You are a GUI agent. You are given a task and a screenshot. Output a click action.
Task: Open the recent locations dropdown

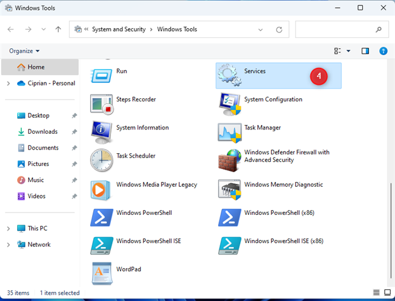coord(43,29)
